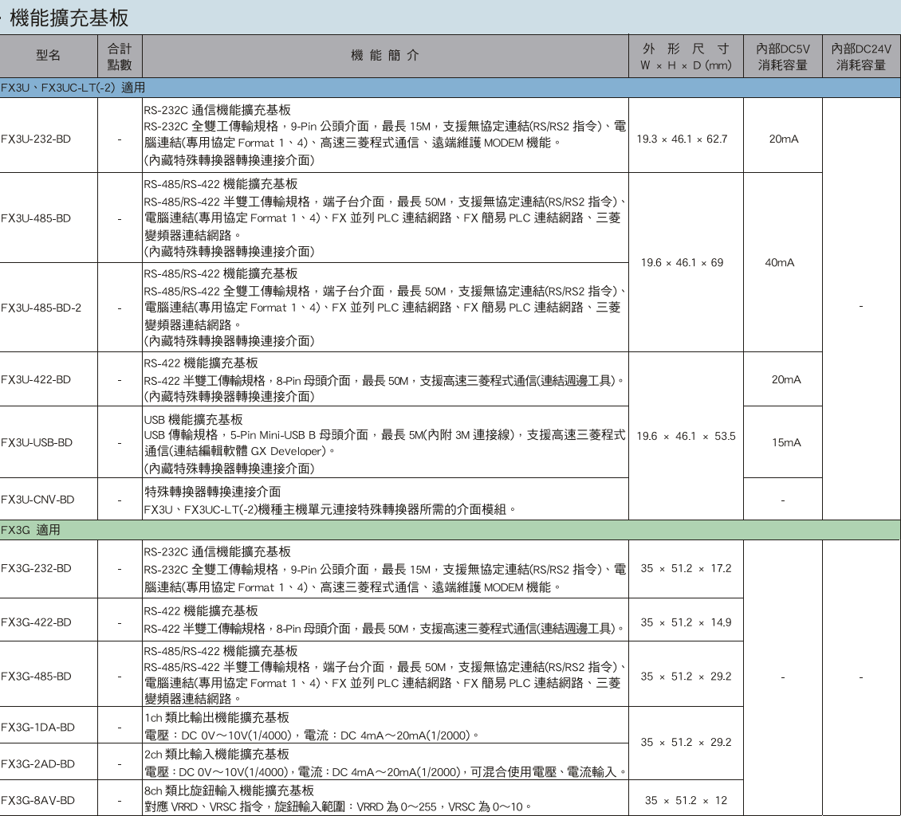901x816 pixels.
Task: Click the FX3U-232-BD model name cell
Action: tap(36, 139)
